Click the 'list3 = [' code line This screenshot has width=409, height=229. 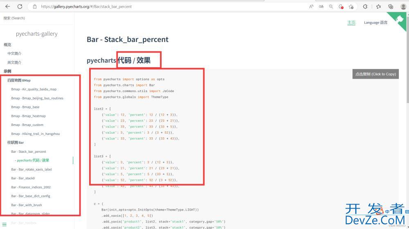102,156
